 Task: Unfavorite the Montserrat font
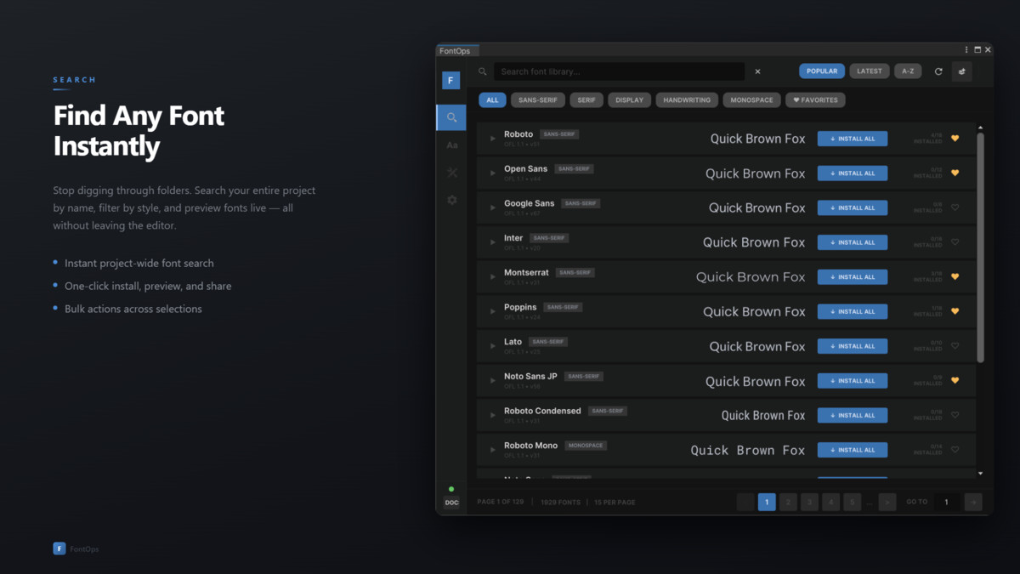coord(955,276)
